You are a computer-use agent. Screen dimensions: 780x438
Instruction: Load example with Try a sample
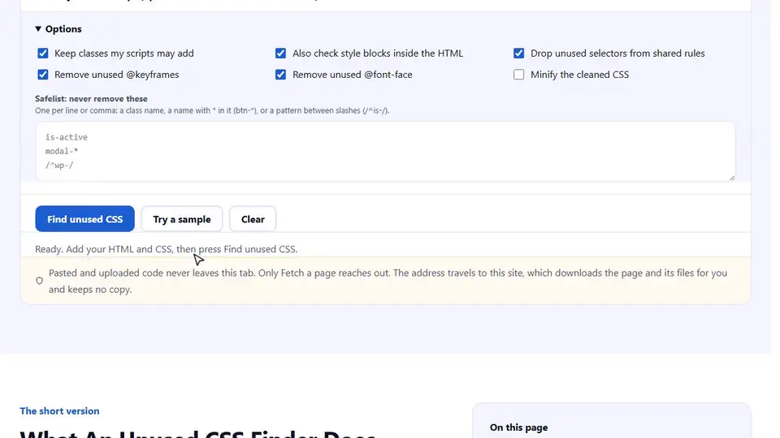[x=181, y=219]
